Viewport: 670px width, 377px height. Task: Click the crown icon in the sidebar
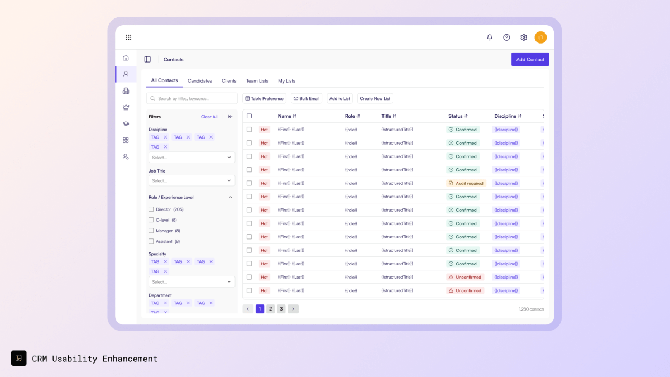(126, 107)
